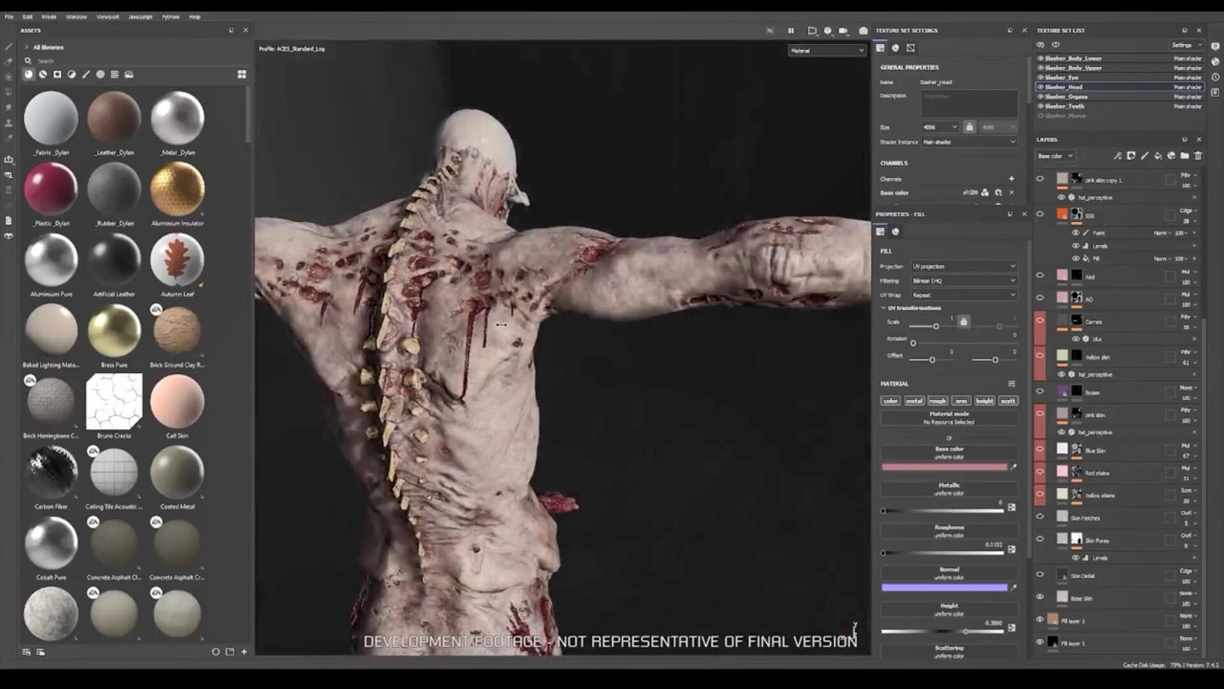
Task: Select the Eraser tool in left toolbar
Action: click(8, 61)
